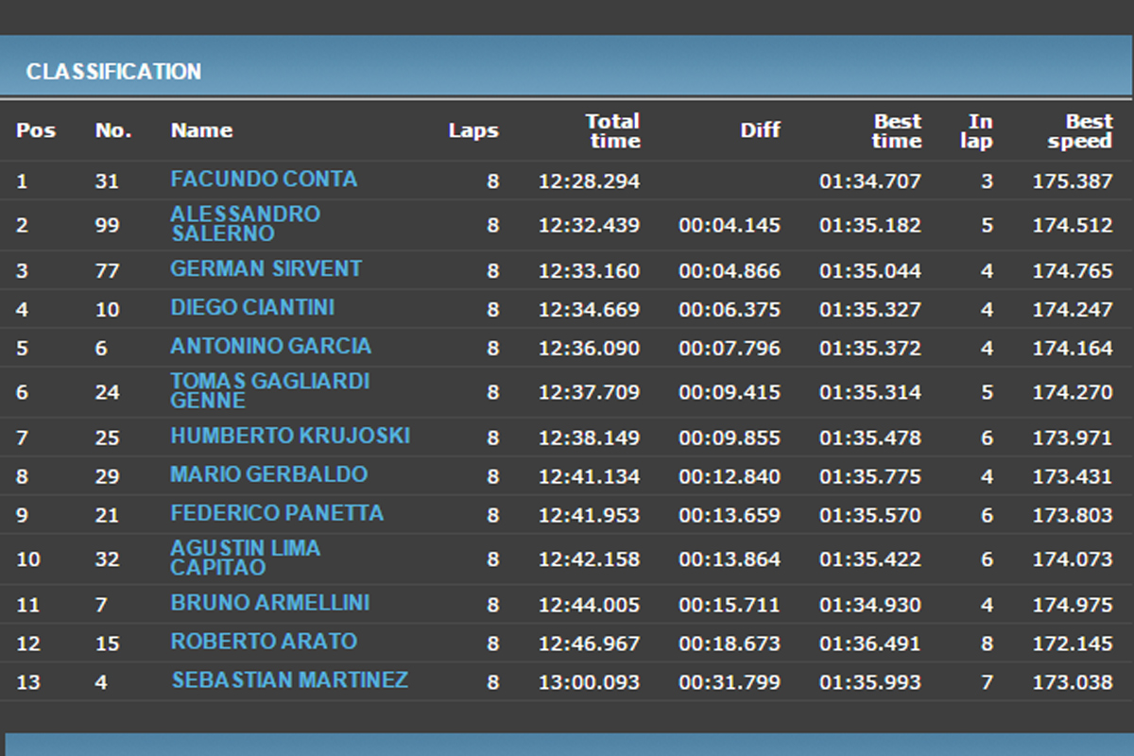Screen dimensions: 1134x756
Task: Click the Diff column header
Action: click(760, 130)
